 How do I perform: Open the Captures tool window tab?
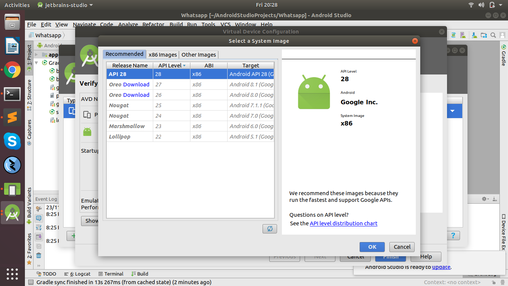(29, 132)
